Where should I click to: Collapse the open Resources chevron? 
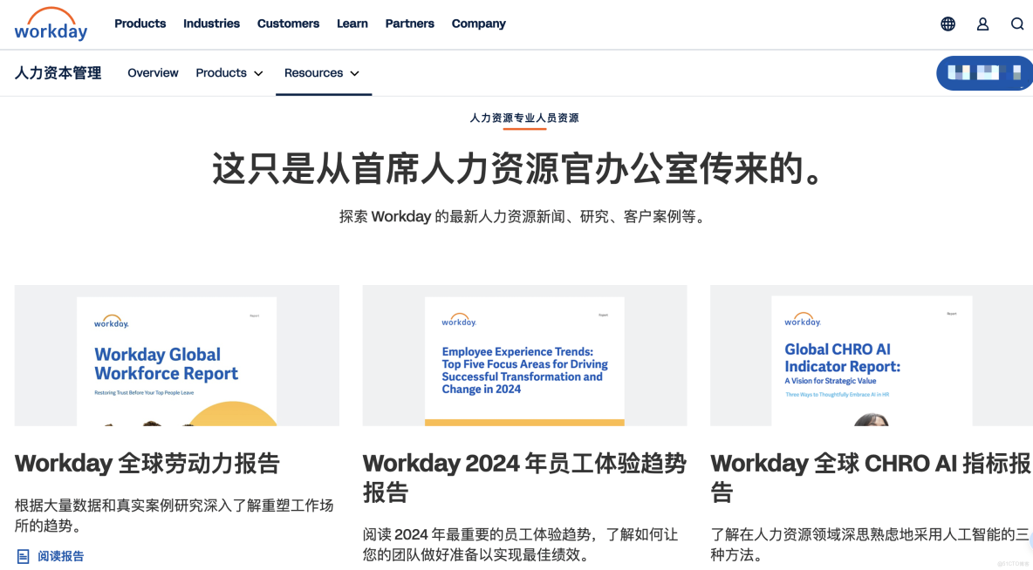[356, 74]
